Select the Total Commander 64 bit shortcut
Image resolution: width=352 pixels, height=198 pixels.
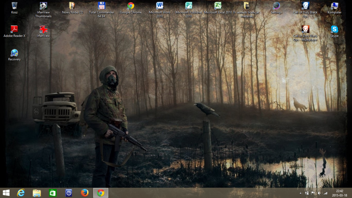101,10
